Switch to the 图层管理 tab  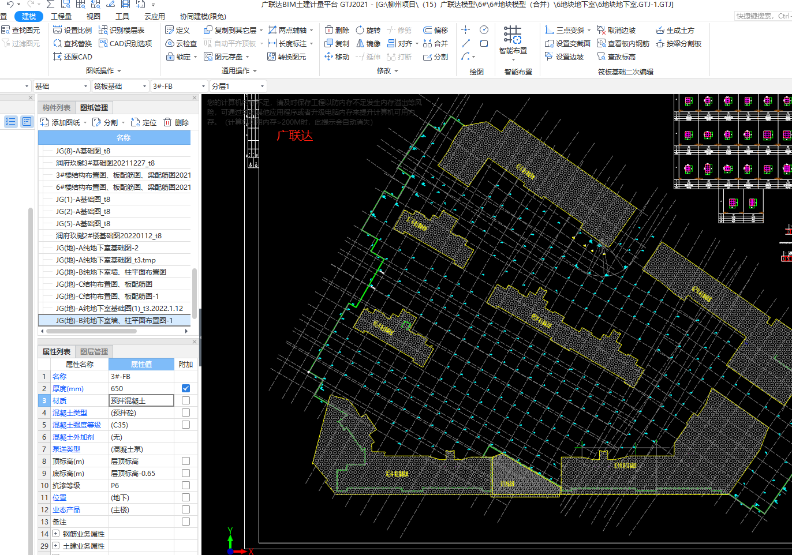pos(94,351)
